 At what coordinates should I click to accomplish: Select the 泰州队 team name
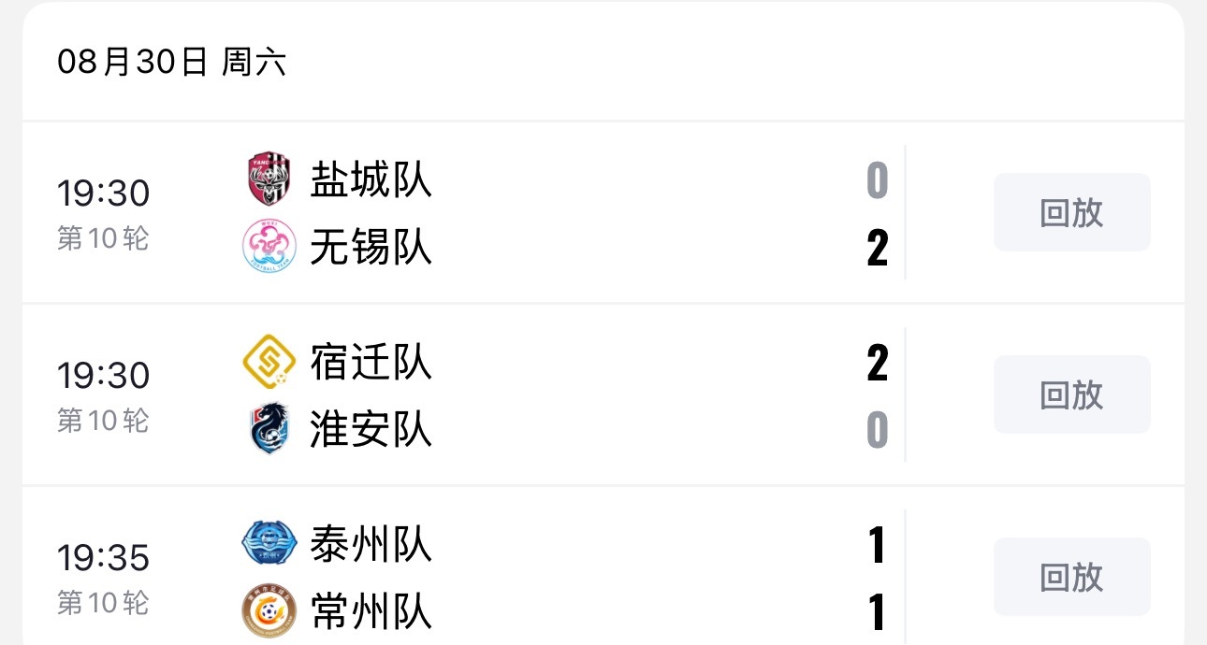pos(371,543)
